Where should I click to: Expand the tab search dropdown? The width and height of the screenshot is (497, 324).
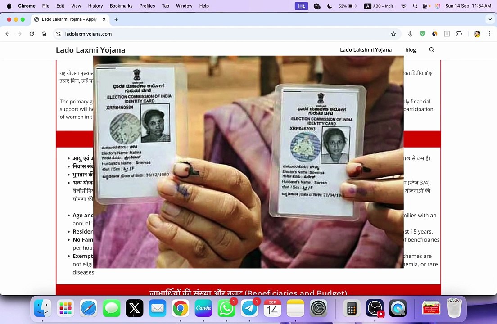(x=490, y=19)
